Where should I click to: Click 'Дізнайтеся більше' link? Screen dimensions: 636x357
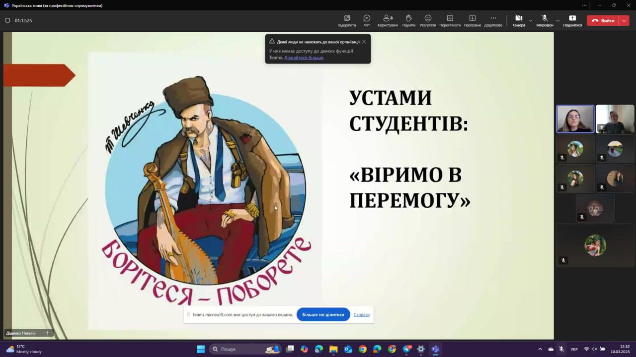pyautogui.click(x=304, y=58)
